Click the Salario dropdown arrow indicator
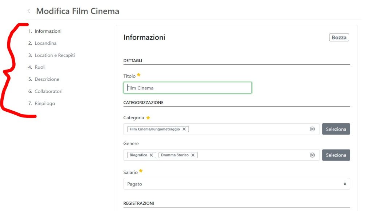 click(x=345, y=184)
